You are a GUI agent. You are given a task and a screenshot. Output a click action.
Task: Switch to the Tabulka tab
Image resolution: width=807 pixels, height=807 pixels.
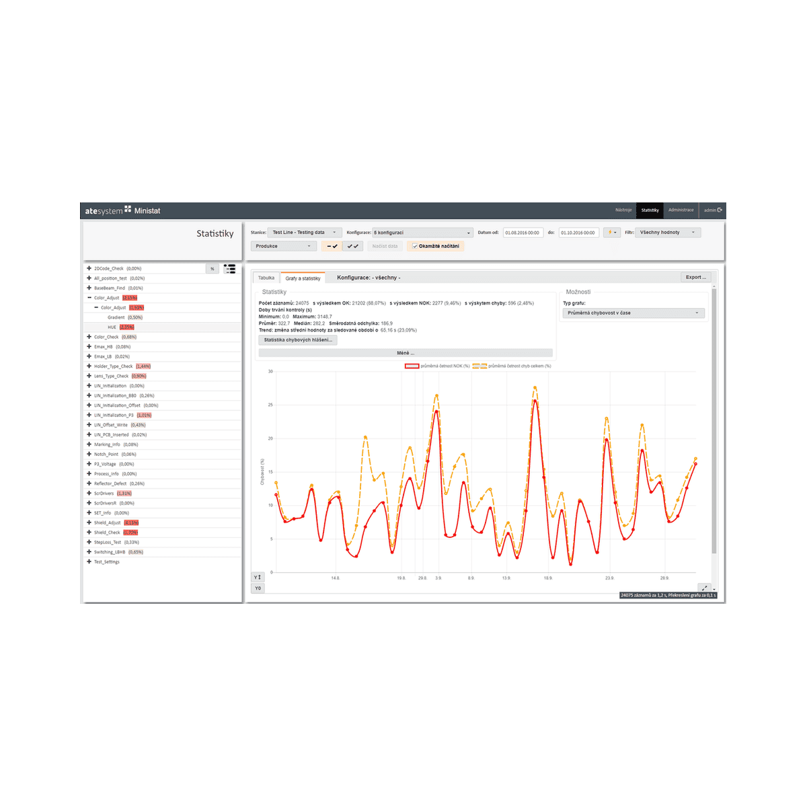tap(266, 278)
